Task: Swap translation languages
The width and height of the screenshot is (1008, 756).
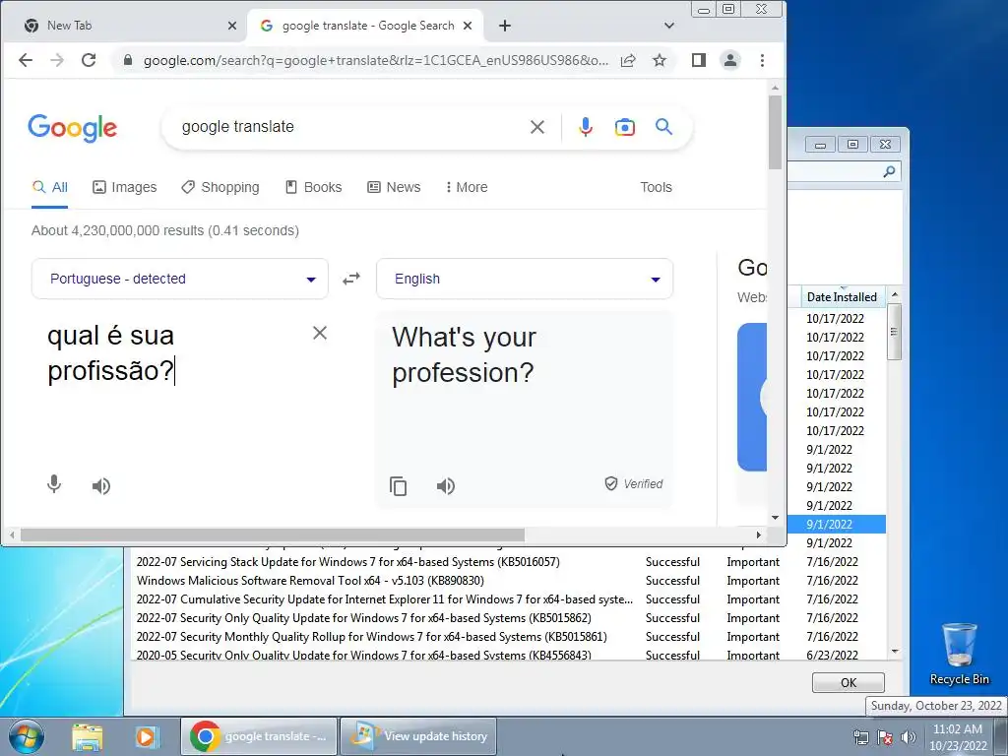Action: click(351, 279)
